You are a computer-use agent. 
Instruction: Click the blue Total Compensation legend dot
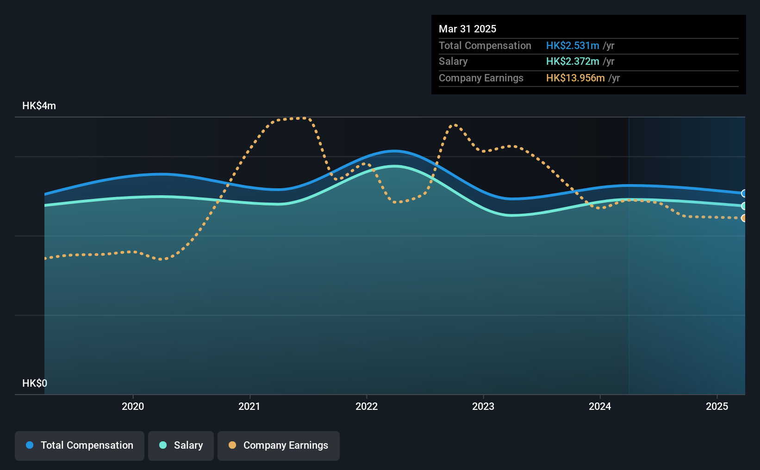coord(30,445)
